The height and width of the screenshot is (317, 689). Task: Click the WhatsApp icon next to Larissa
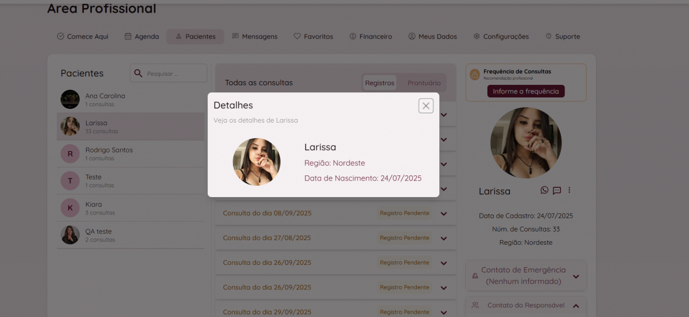(544, 190)
